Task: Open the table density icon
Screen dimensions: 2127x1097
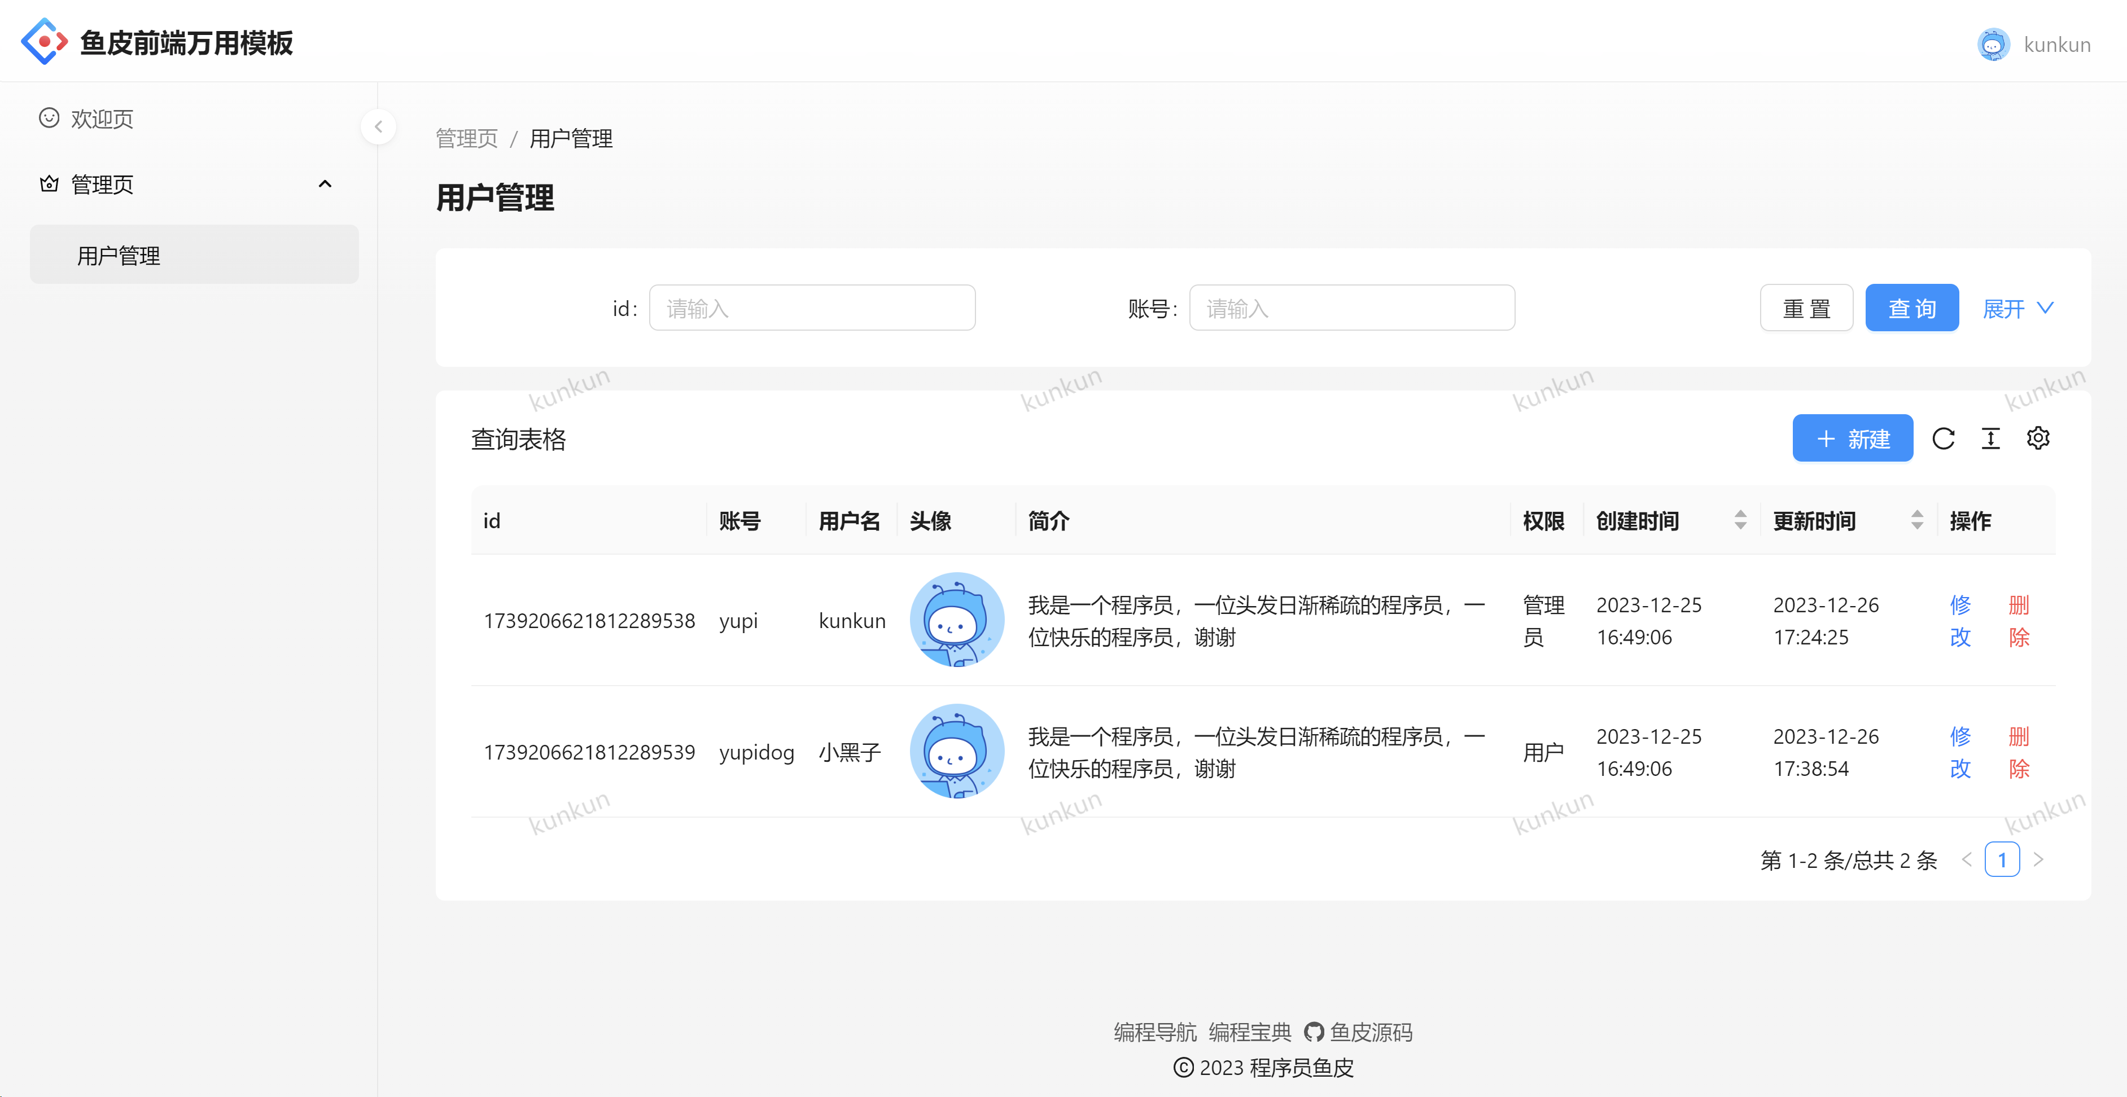Action: click(x=1991, y=438)
